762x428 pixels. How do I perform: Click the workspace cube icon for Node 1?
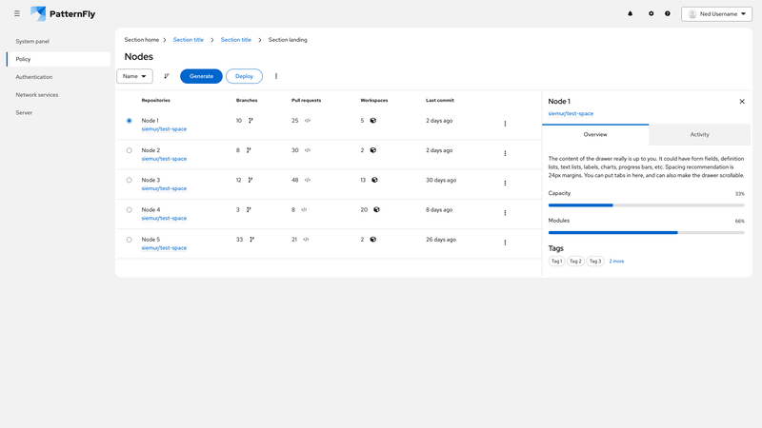373,121
